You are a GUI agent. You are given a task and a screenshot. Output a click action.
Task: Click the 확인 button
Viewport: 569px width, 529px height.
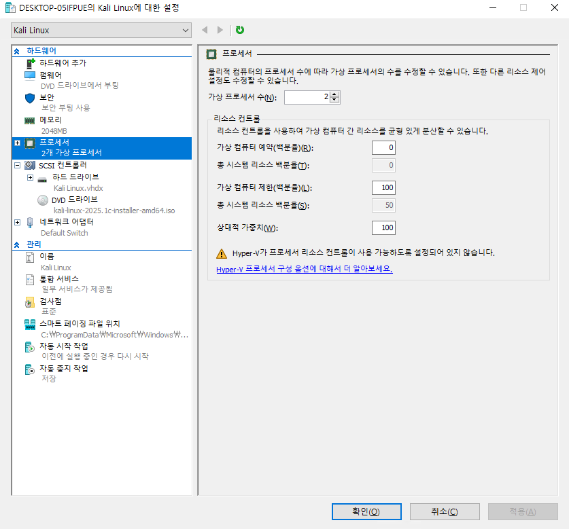(366, 511)
